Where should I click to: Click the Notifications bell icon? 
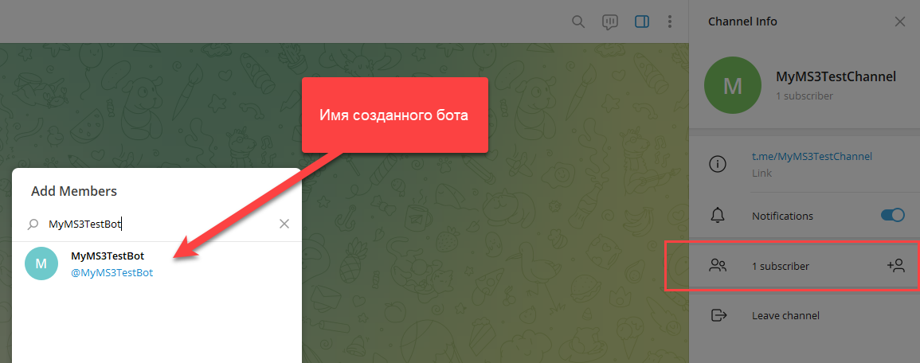718,215
